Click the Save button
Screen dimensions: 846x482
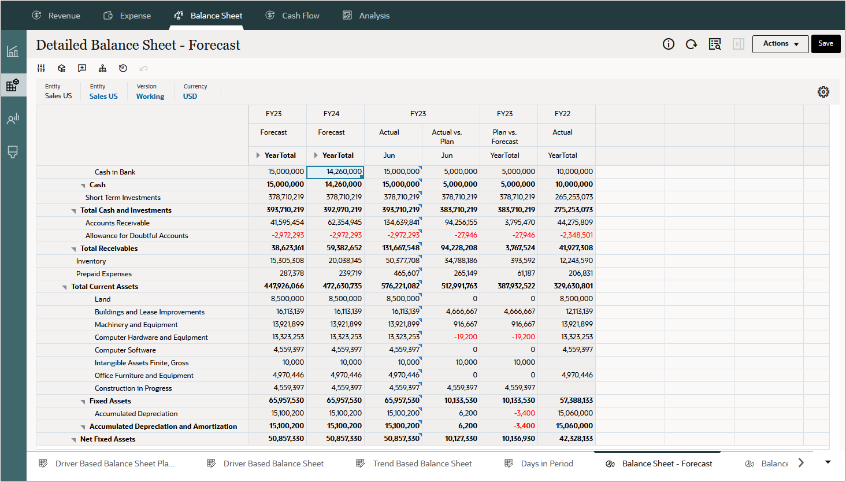[x=826, y=44]
